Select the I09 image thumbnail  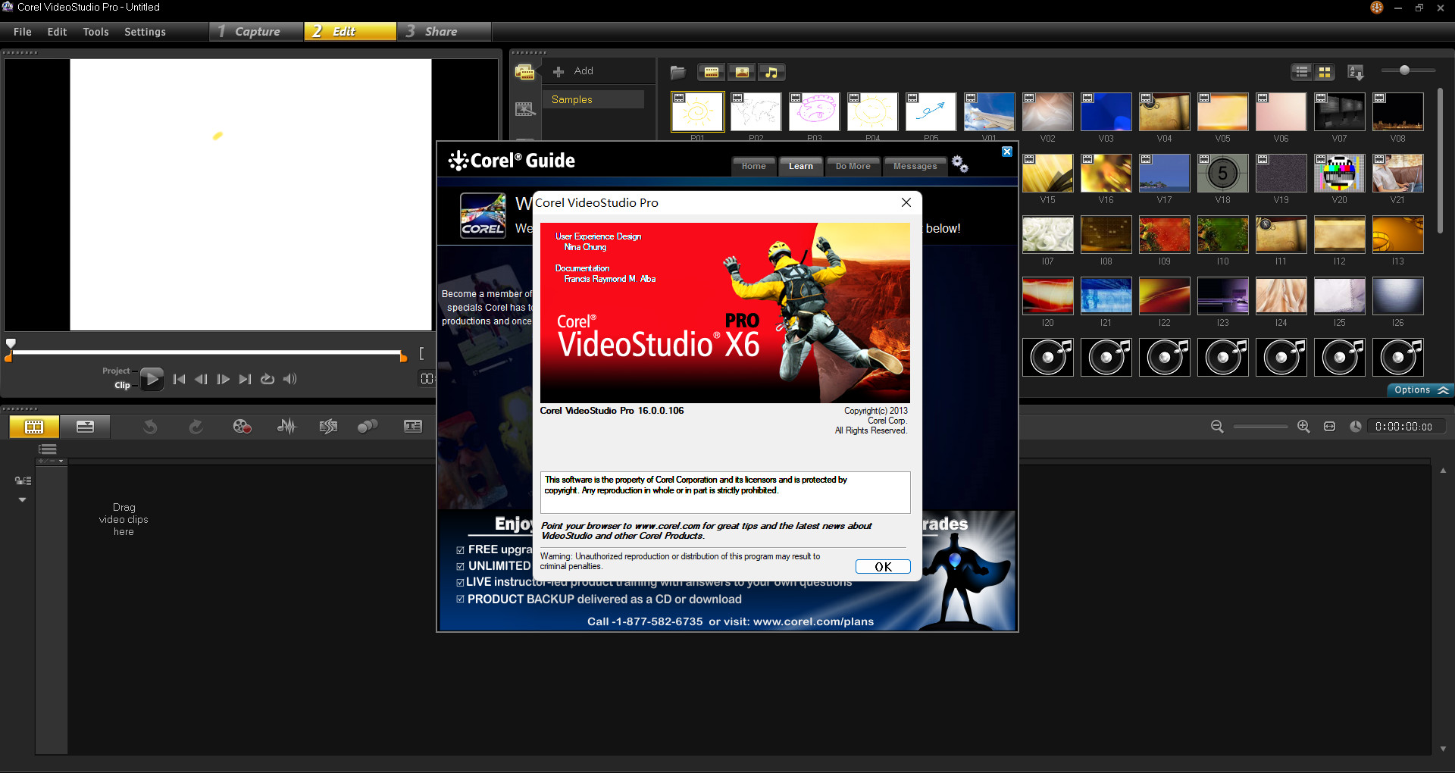point(1165,235)
